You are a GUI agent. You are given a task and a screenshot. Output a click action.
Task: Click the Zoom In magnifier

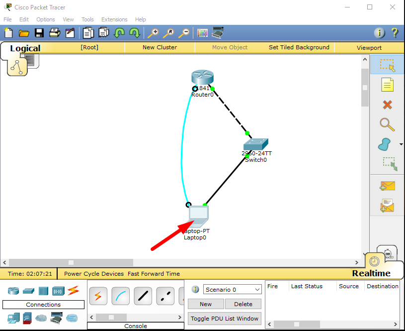[x=153, y=33]
